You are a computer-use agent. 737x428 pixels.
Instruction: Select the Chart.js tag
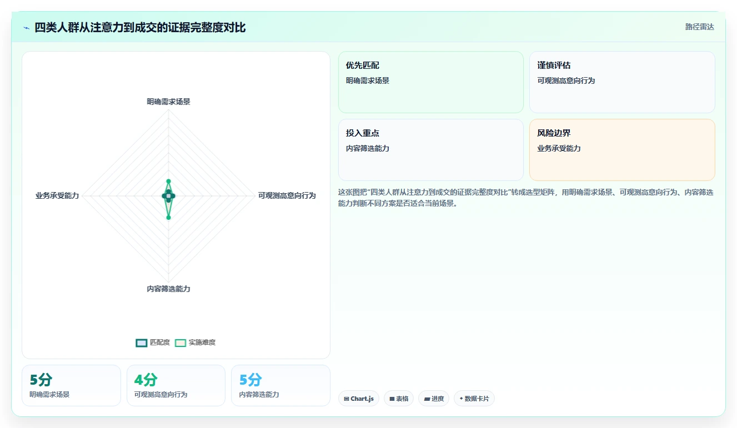pos(359,399)
